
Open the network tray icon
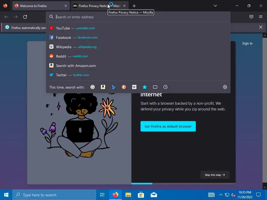coord(227,195)
